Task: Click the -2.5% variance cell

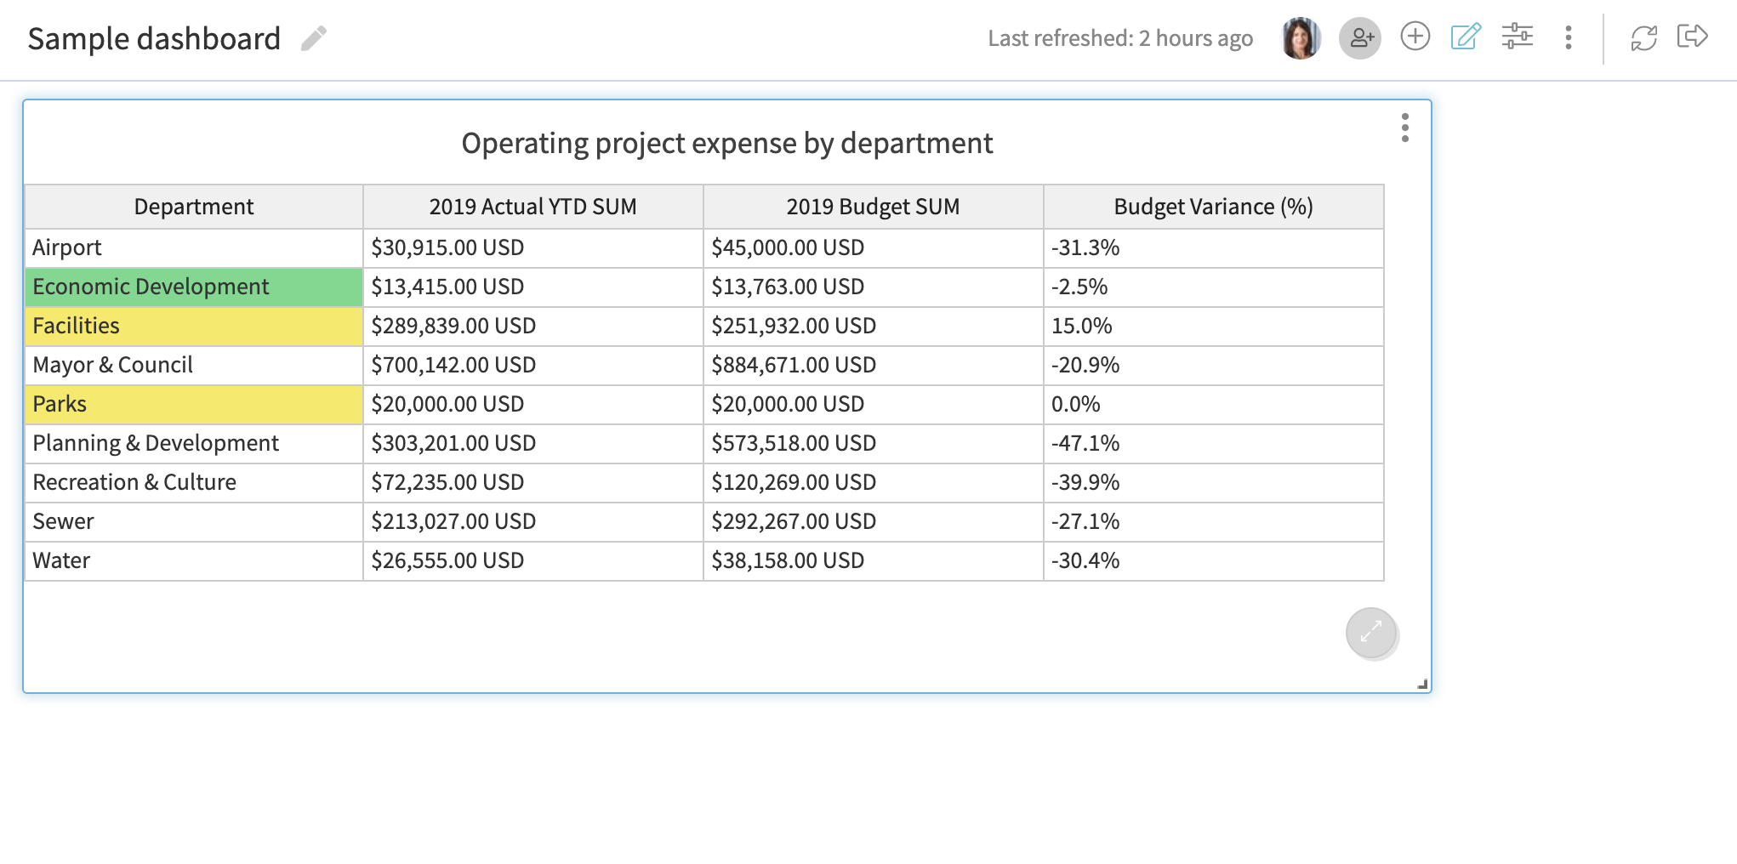Action: [1214, 287]
